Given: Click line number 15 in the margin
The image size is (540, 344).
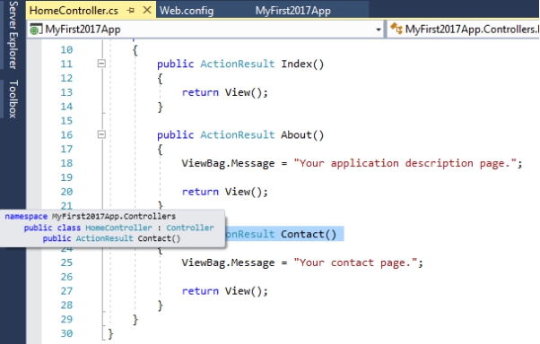Looking at the screenshot, I should click(x=66, y=121).
